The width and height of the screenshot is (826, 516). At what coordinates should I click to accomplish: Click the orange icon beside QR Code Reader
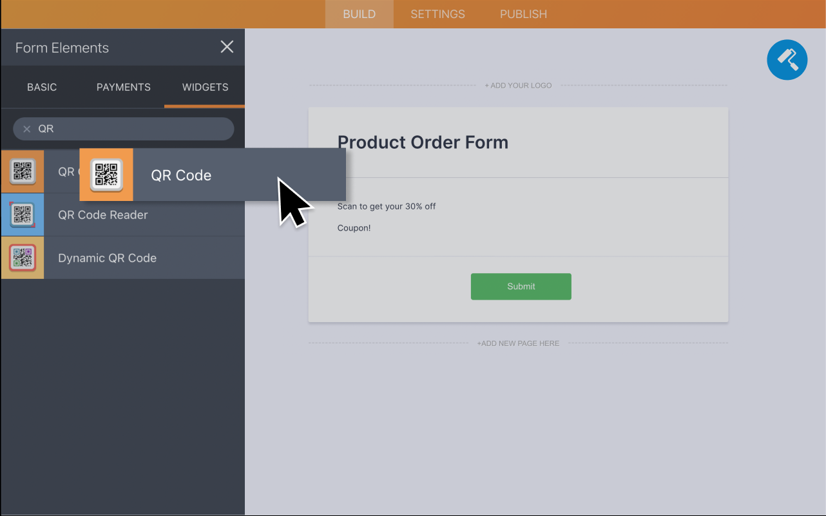click(x=23, y=215)
